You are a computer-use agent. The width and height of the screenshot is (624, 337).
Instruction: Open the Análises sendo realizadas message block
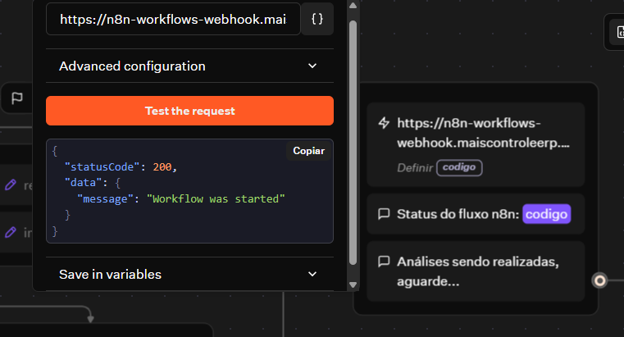pyautogui.click(x=476, y=271)
